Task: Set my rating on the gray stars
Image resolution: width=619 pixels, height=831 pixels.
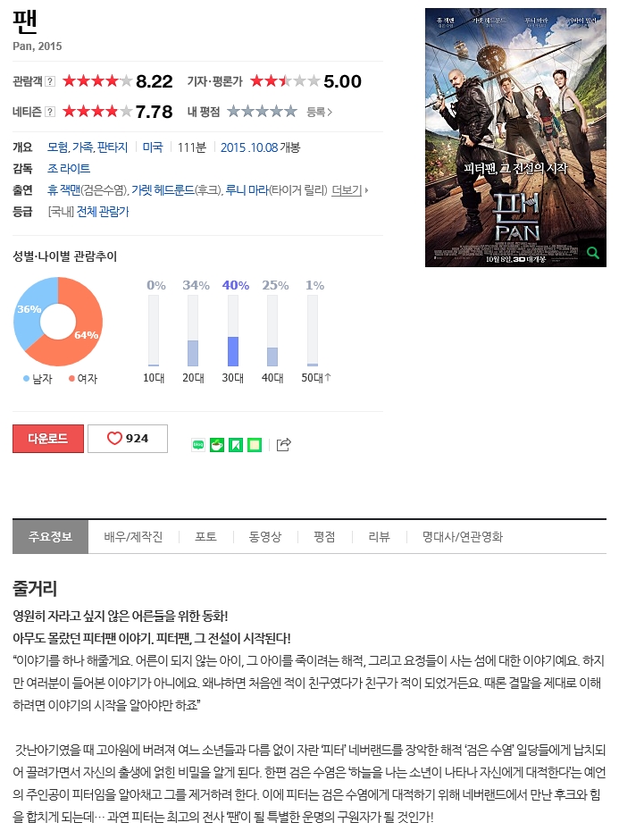Action: pyautogui.click(x=262, y=112)
